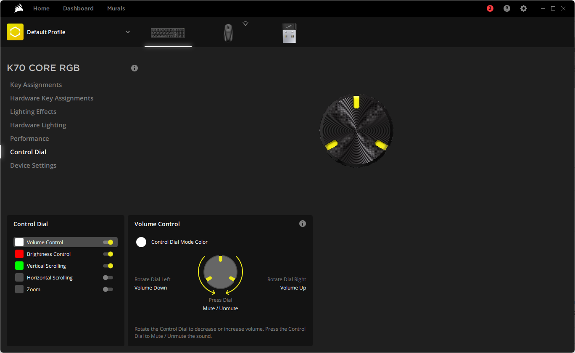
Task: Select the wireless mouse device icon
Action: tap(228, 33)
